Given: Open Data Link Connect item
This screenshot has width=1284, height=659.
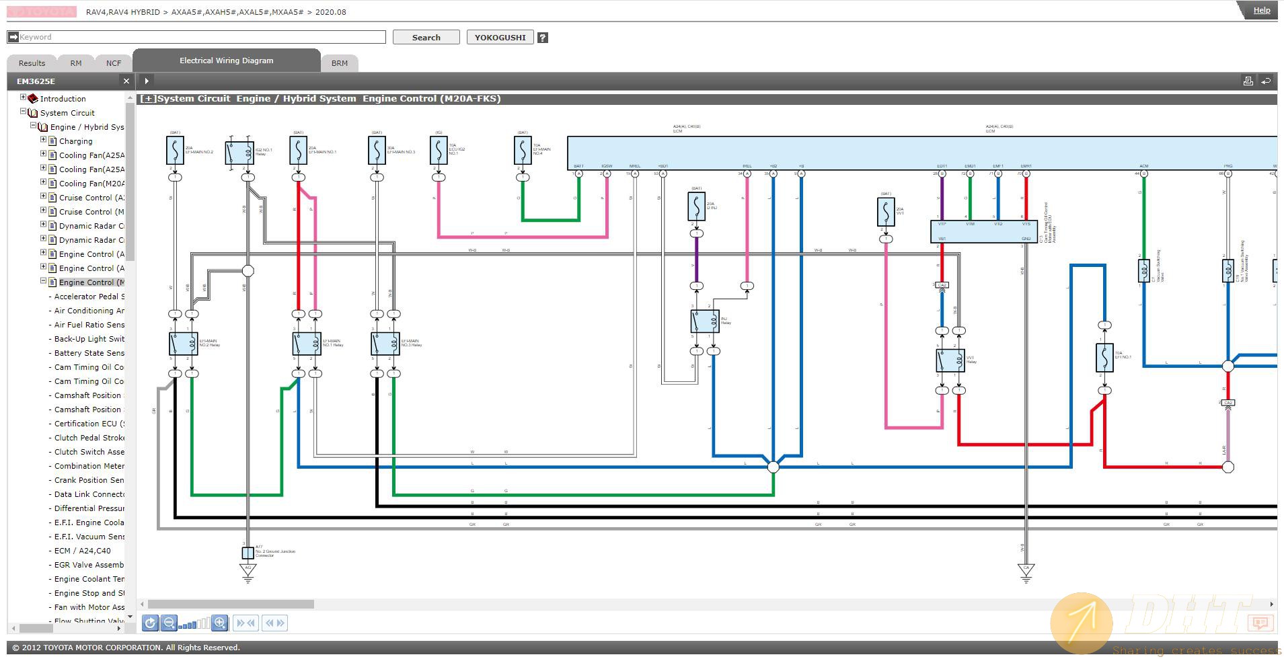Looking at the screenshot, I should tap(89, 494).
